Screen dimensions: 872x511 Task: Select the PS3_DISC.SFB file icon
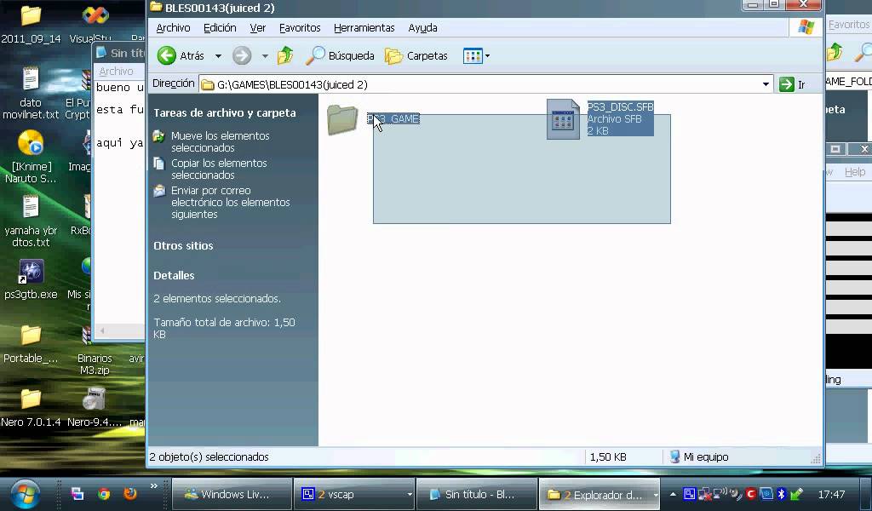point(563,119)
